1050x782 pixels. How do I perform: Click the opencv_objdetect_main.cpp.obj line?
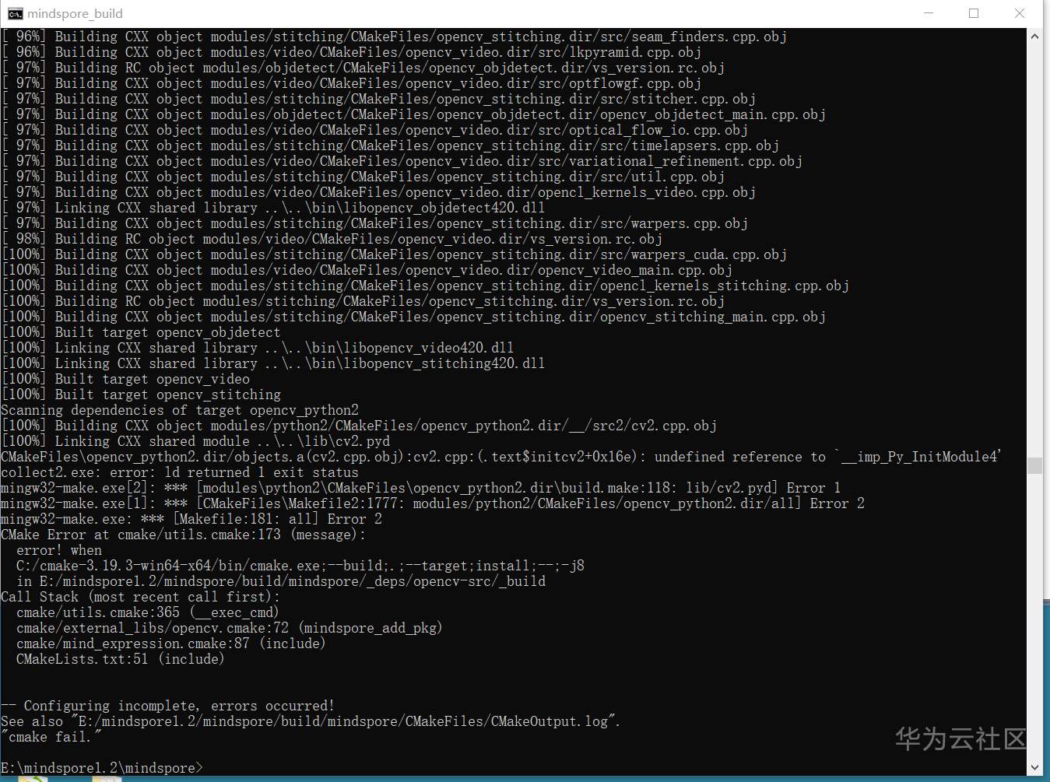(413, 114)
